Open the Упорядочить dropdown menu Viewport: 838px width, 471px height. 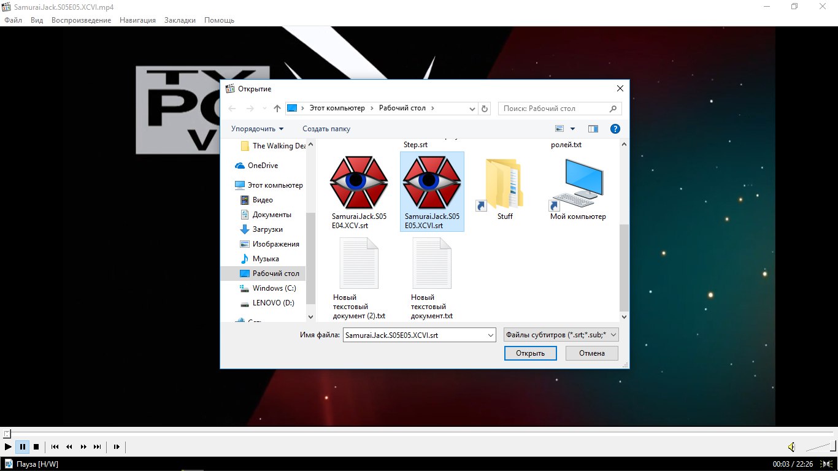point(257,129)
